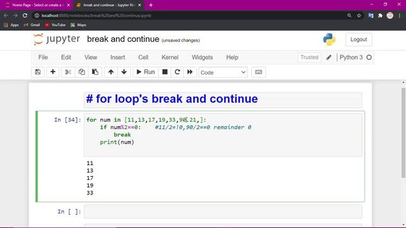Run the current cell
The height and width of the screenshot is (228, 406).
145,72
